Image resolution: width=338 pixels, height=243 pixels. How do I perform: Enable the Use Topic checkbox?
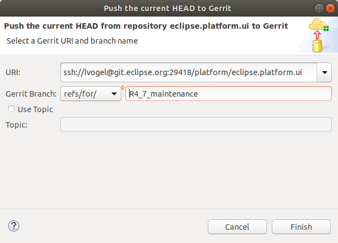pyautogui.click(x=12, y=109)
